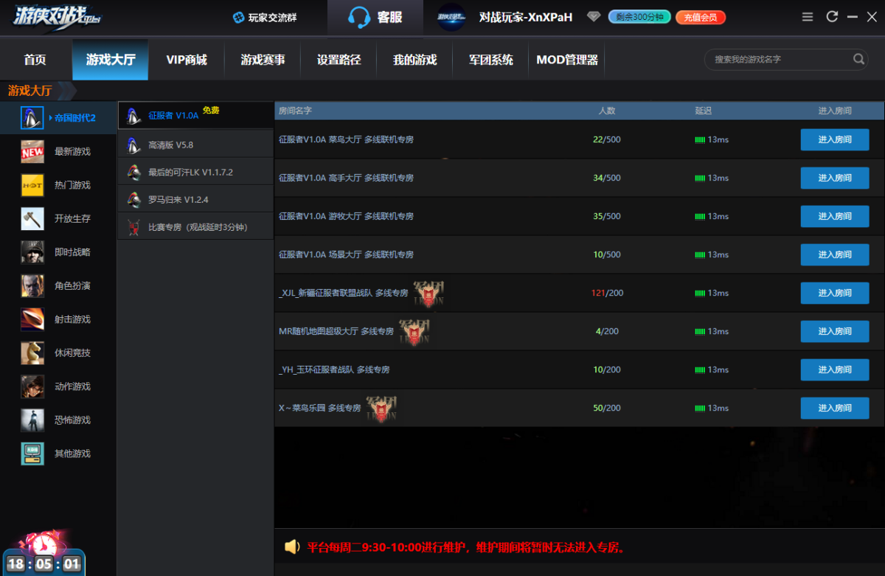This screenshot has height=576, width=885.
Task: Click the 房间名字 column header
Action: pos(295,111)
